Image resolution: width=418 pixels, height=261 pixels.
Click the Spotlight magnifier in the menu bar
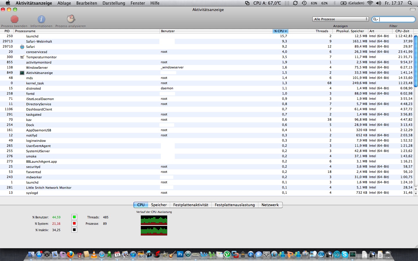click(410, 3)
